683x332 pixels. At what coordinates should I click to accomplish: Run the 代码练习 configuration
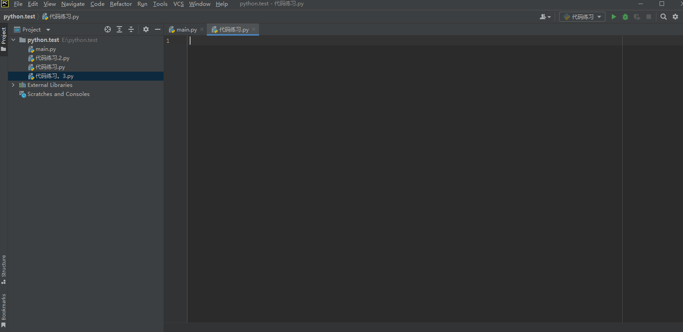614,16
